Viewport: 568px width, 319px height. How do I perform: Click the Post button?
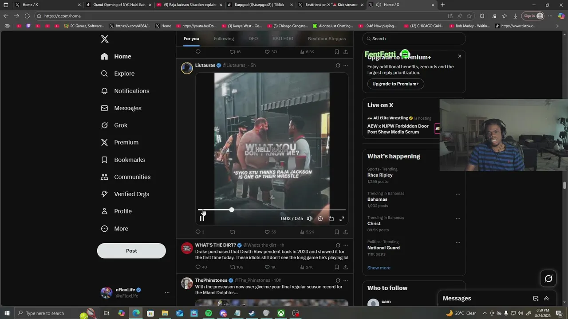click(131, 251)
